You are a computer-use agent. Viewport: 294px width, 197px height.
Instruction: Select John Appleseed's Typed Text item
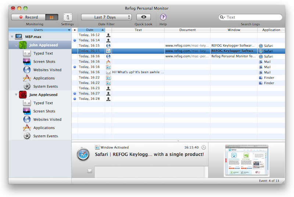43,53
